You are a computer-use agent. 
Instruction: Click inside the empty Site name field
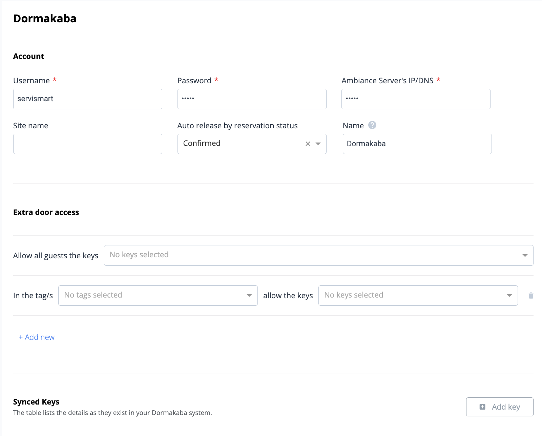[x=87, y=144]
